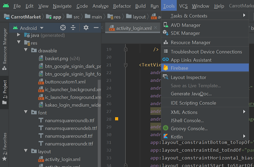Click the src breadcrumb

73,17
